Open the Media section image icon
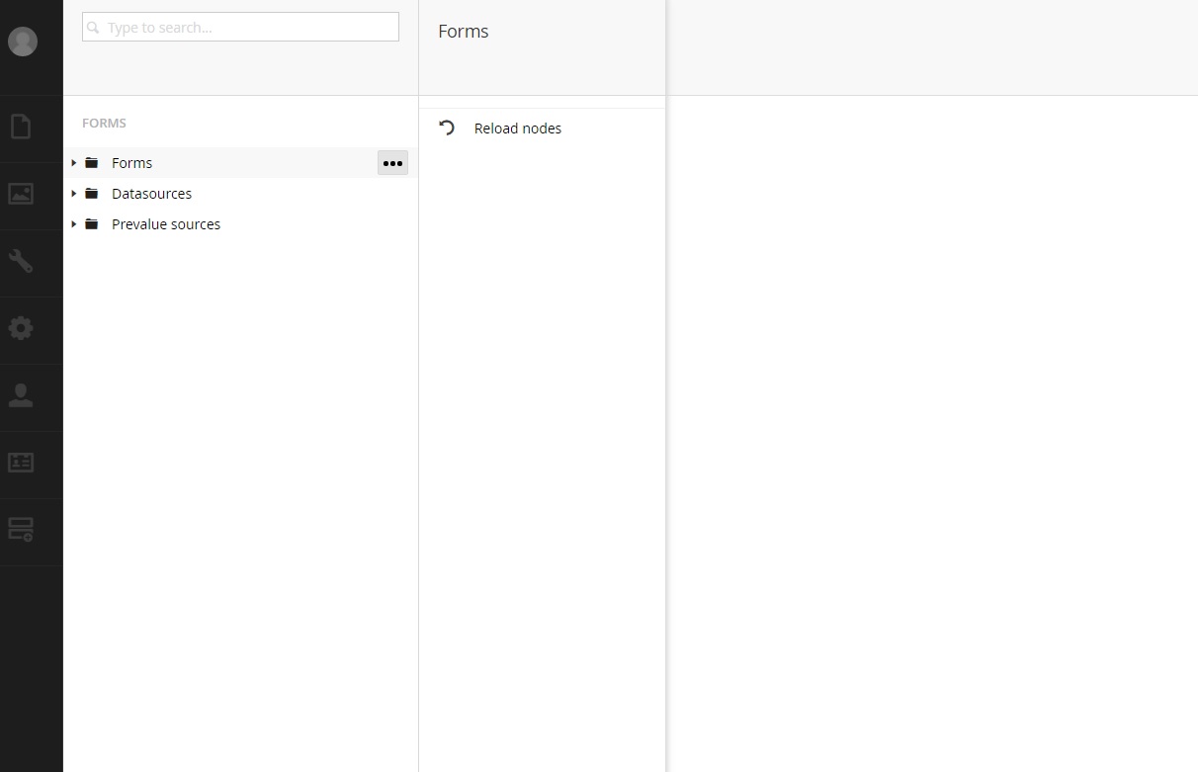The height and width of the screenshot is (772, 1198). (21, 194)
